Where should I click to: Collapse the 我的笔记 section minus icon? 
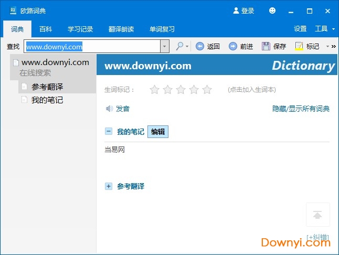click(109, 131)
